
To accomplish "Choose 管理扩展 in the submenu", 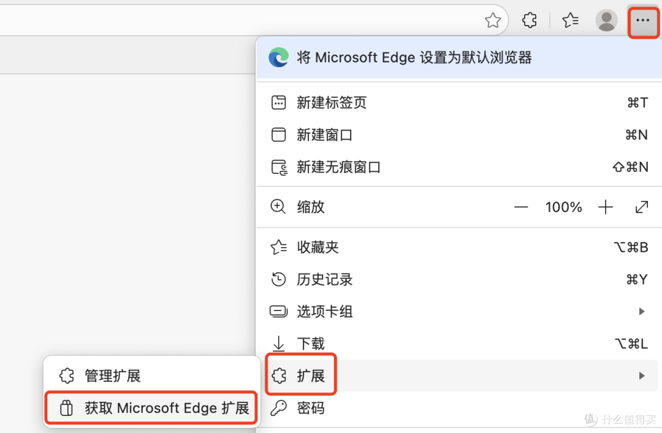I will point(152,375).
